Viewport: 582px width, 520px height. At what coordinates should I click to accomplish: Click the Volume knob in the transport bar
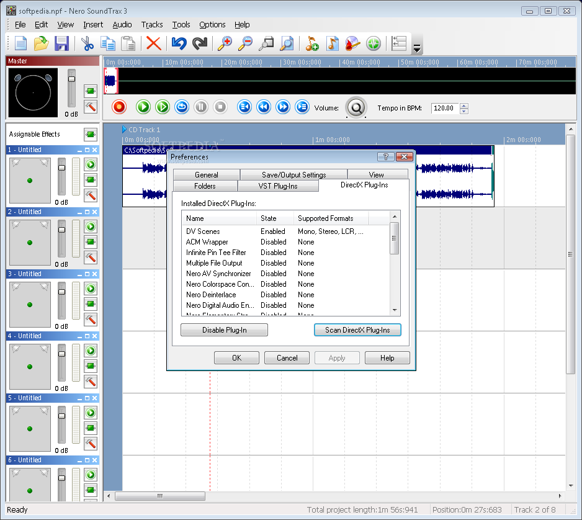click(x=356, y=107)
